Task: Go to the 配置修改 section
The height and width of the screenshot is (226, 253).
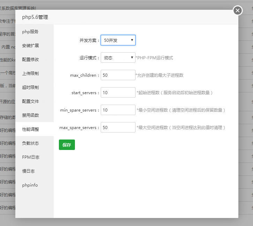Action: click(x=30, y=60)
